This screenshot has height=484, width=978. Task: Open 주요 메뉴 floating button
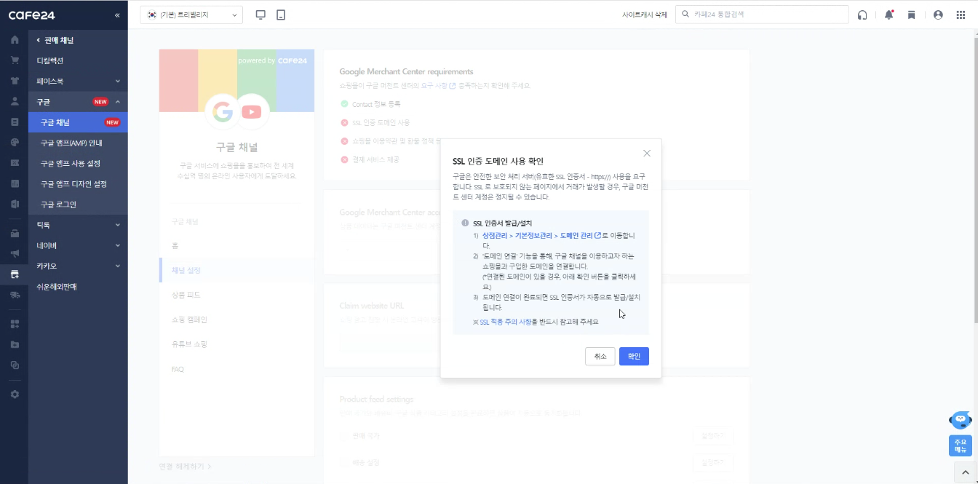point(961,445)
